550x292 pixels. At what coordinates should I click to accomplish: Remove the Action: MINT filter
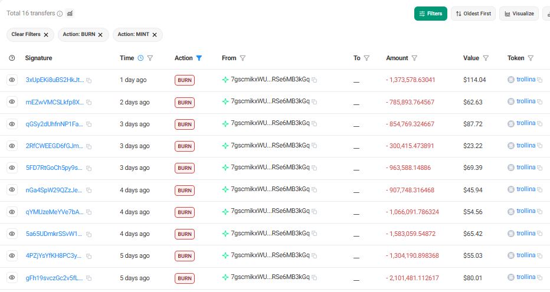pos(155,35)
